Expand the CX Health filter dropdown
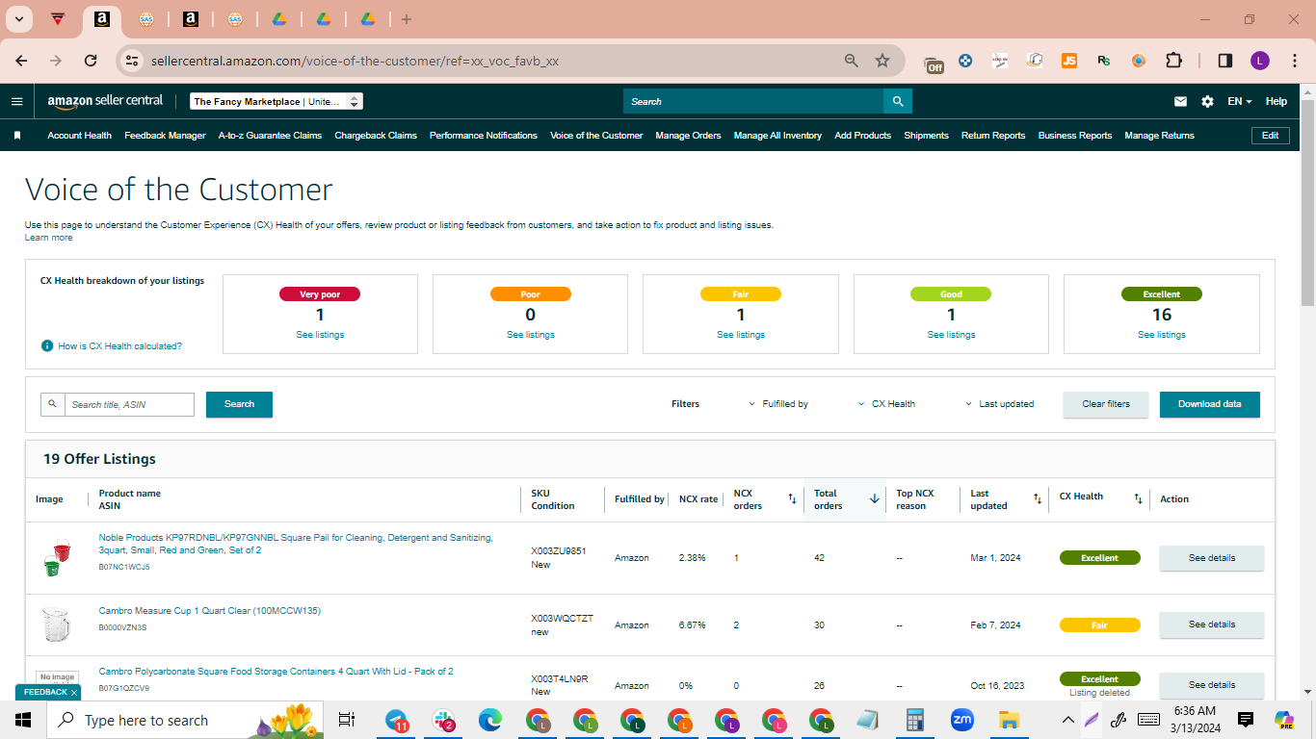Viewport: 1316px width, 739px height. pos(886,404)
